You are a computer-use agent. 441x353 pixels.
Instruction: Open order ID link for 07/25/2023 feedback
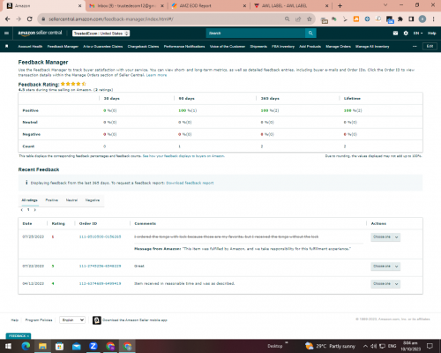[100, 237]
